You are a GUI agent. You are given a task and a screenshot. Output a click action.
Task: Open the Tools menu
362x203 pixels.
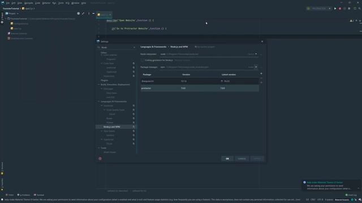61,3
